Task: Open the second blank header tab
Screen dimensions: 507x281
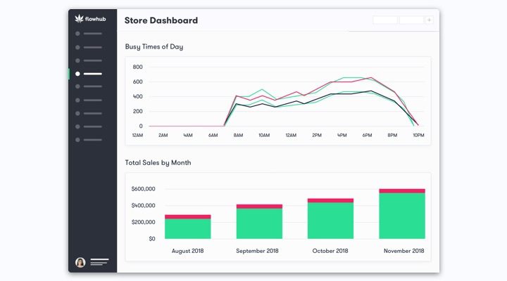Action: pyautogui.click(x=411, y=20)
